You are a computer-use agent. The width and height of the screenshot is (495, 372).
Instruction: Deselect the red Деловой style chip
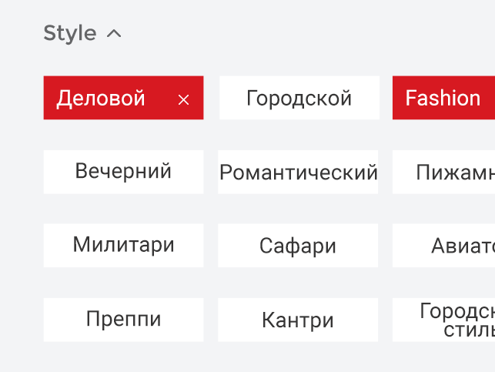pyautogui.click(x=108, y=98)
